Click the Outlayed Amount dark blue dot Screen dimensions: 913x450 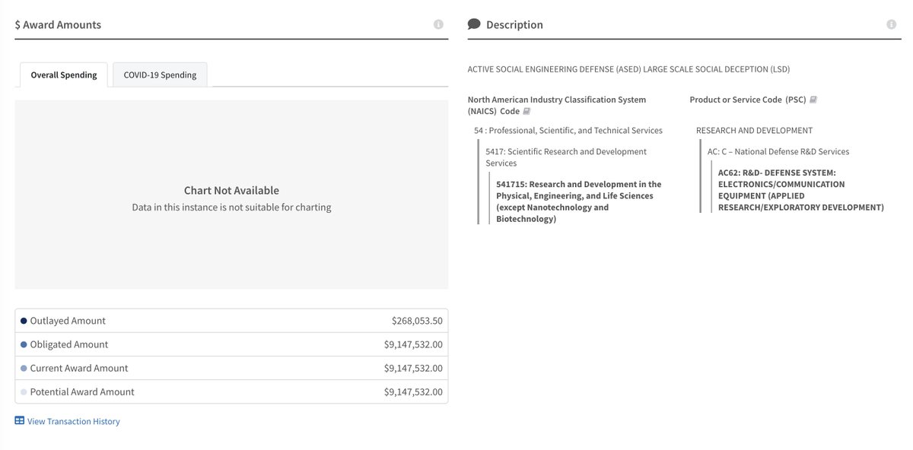(x=24, y=321)
